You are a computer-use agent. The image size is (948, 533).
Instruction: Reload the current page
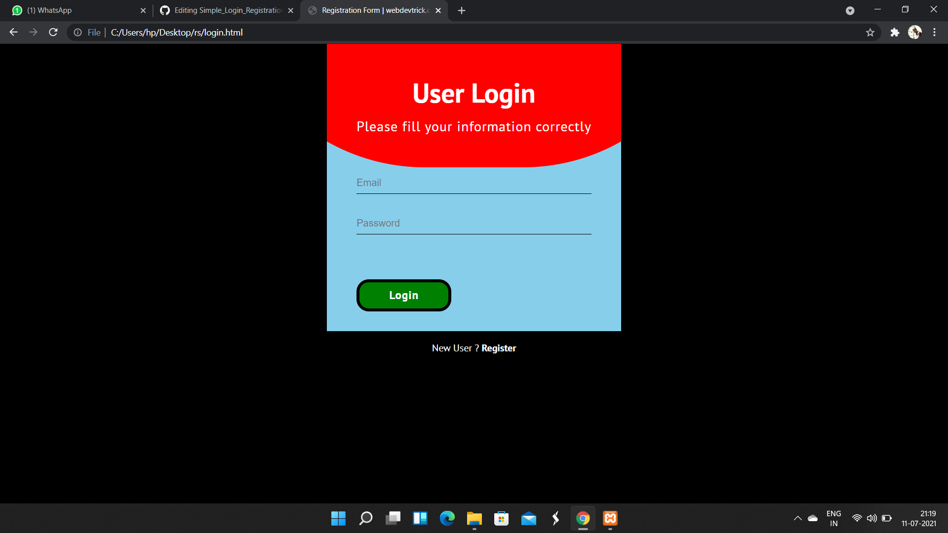click(x=53, y=33)
